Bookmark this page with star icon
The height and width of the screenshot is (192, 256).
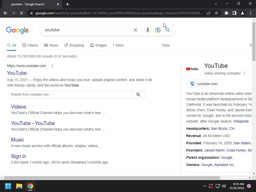point(216,13)
